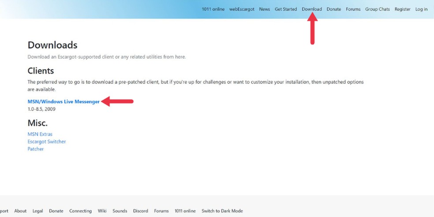Open Sounds footer link
This screenshot has height=217, width=434.
(120, 211)
